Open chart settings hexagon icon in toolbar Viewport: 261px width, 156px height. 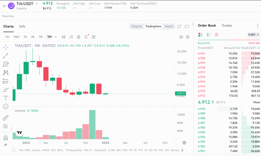[x=188, y=37]
